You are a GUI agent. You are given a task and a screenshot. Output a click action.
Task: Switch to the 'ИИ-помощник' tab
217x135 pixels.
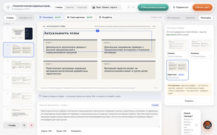[173, 18]
